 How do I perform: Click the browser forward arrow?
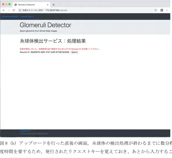9,10
